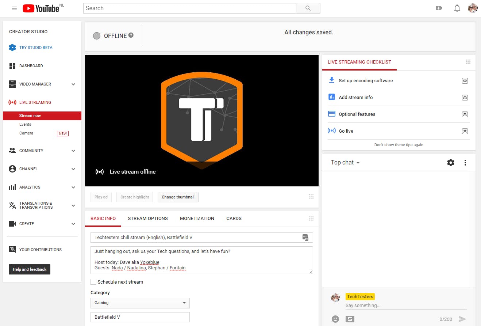
Task: Collapse the Set up encoding software tip
Action: [x=465, y=81]
